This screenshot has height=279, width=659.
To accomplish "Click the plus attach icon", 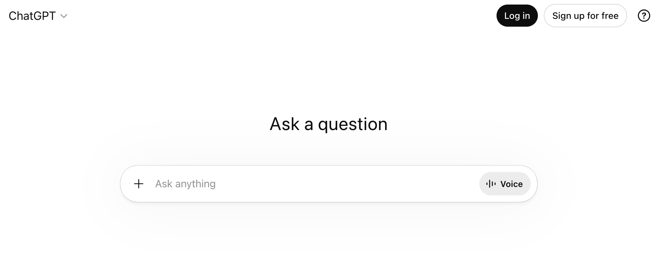I will [139, 184].
